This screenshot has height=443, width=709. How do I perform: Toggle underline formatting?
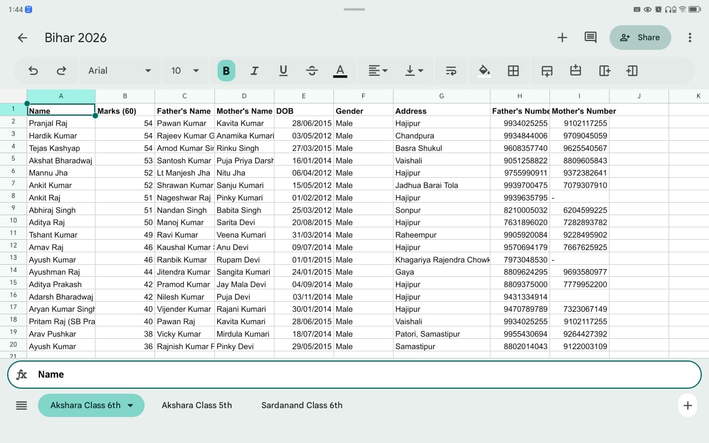coord(283,70)
